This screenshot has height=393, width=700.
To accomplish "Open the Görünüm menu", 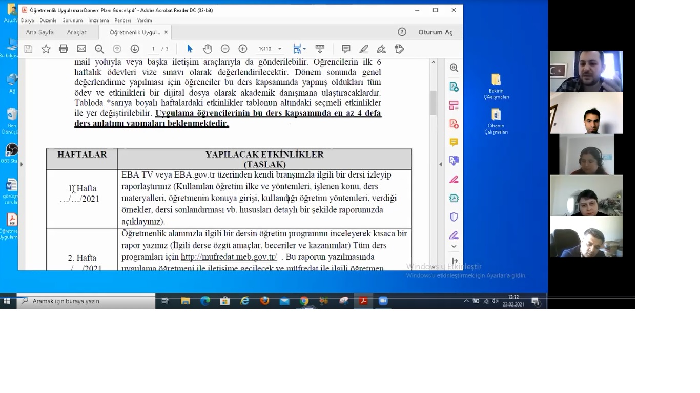I will pyautogui.click(x=72, y=20).
